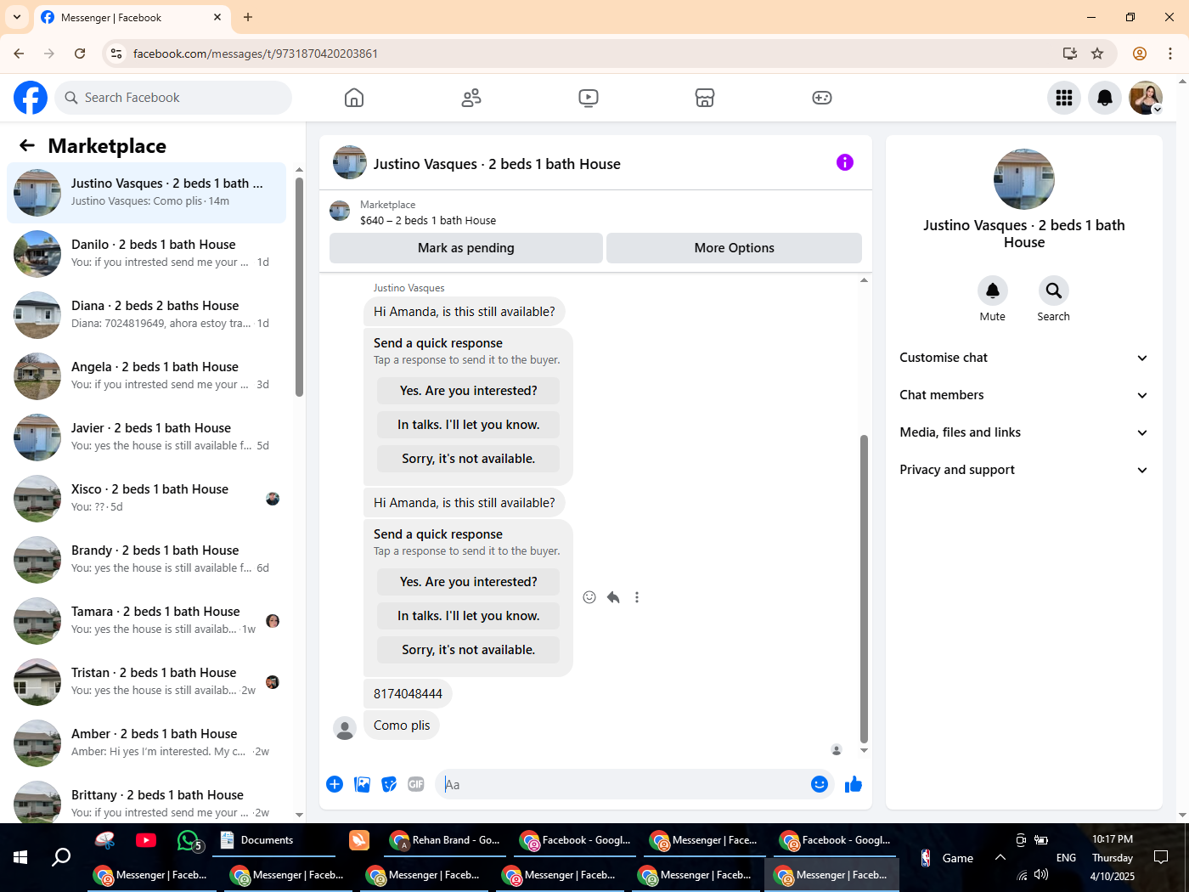Click the conversation list scrollbar
This screenshot has height=892, width=1189.
click(299, 286)
